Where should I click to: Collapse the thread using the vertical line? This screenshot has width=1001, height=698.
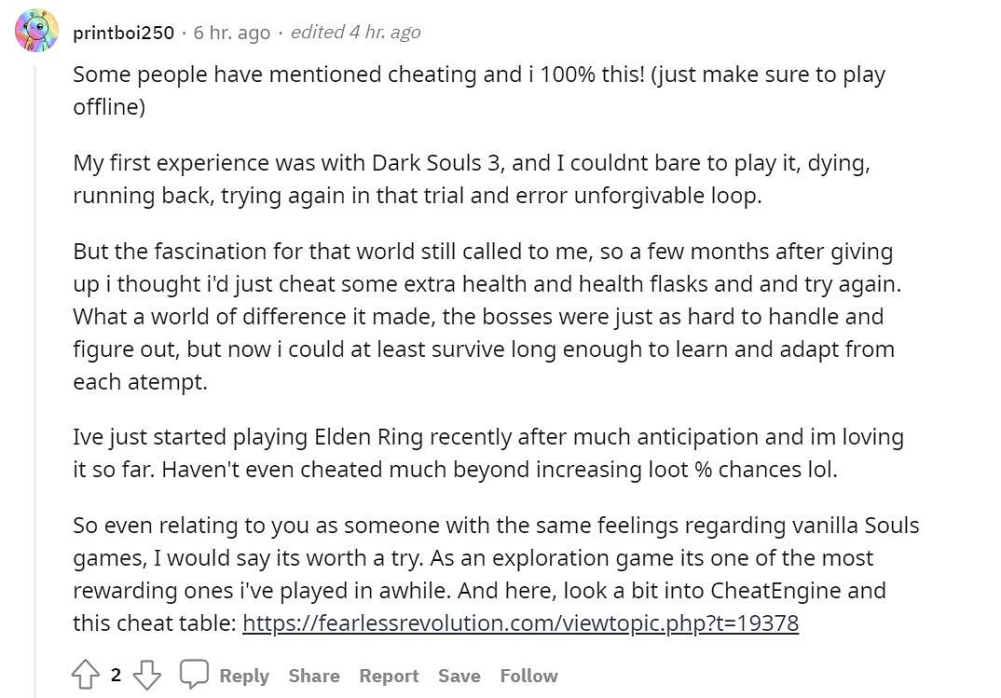[36, 373]
